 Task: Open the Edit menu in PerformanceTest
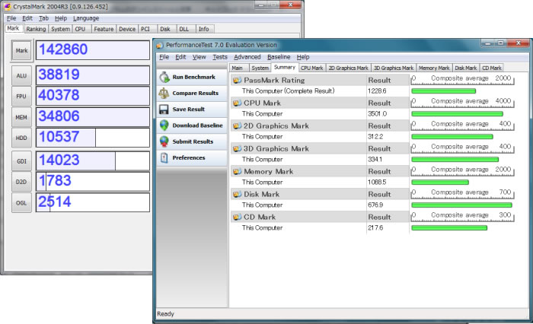pos(180,57)
